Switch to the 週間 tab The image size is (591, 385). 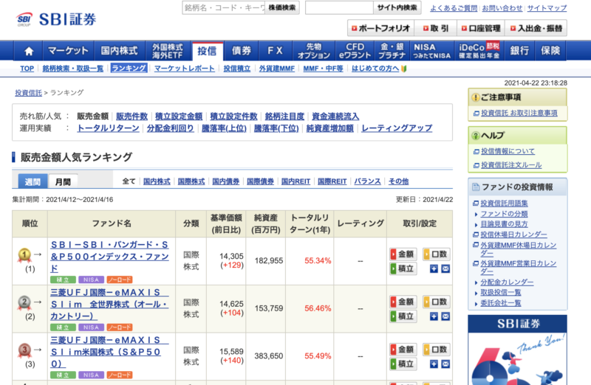(33, 181)
